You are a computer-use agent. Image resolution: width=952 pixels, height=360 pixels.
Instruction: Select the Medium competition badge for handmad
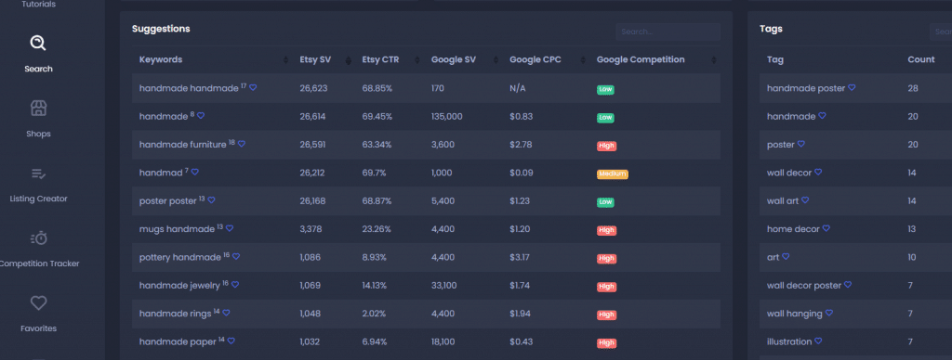[x=612, y=174]
